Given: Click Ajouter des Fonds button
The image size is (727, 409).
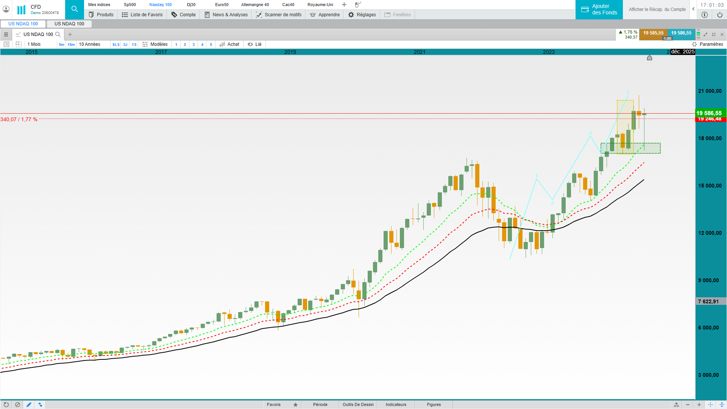Looking at the screenshot, I should click(x=599, y=9).
